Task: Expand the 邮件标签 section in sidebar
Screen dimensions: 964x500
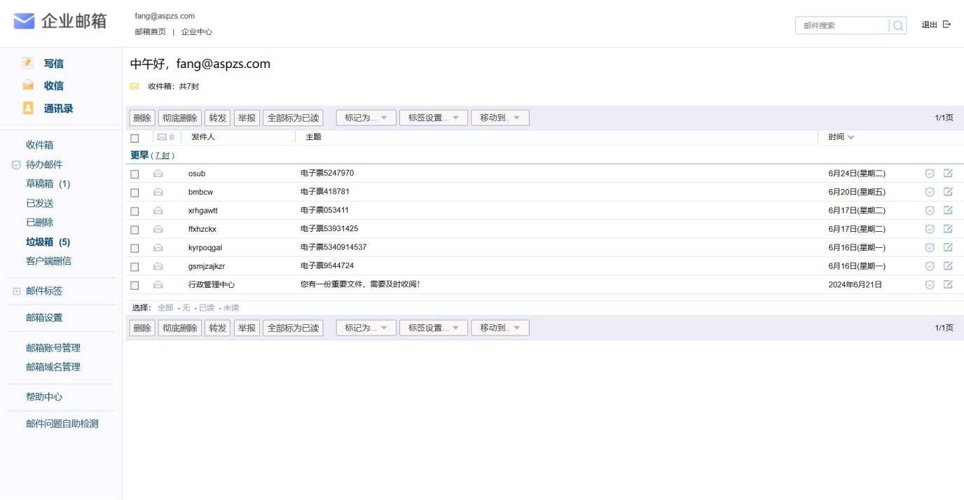Action: click(x=17, y=291)
